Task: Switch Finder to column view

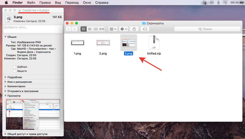Action: pos(96,29)
